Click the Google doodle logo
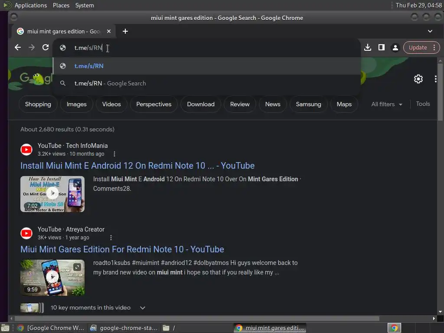444x333 pixels. coord(36,79)
